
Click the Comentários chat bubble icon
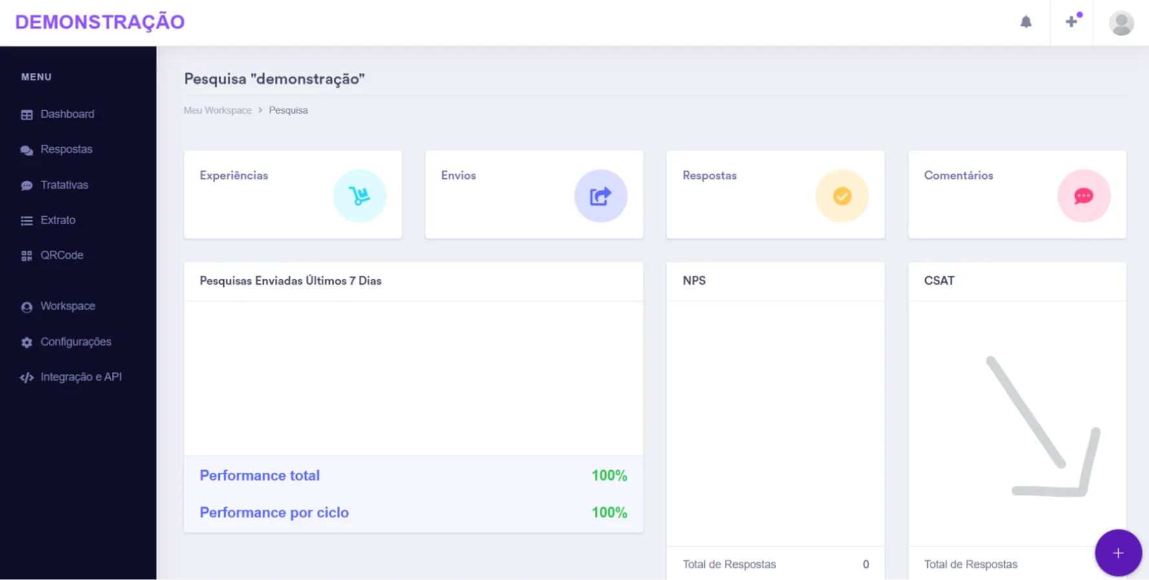pyautogui.click(x=1084, y=196)
